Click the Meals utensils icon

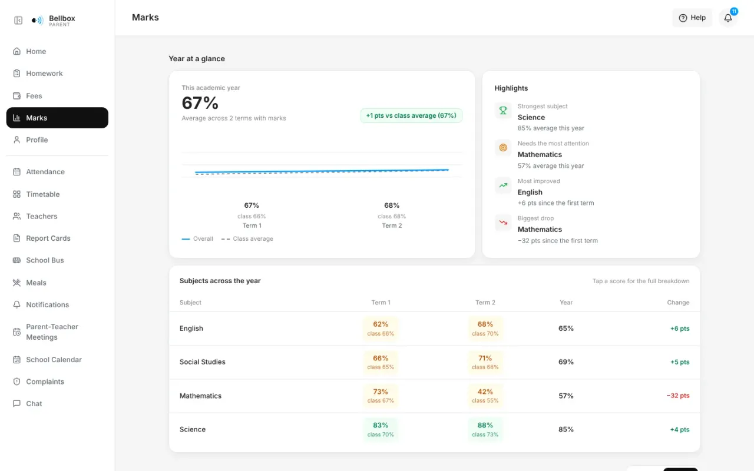[16, 283]
